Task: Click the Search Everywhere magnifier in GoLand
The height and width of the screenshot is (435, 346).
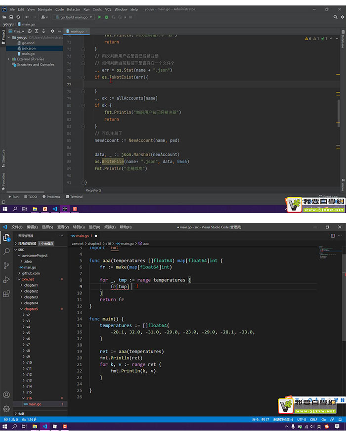Action: point(335,17)
